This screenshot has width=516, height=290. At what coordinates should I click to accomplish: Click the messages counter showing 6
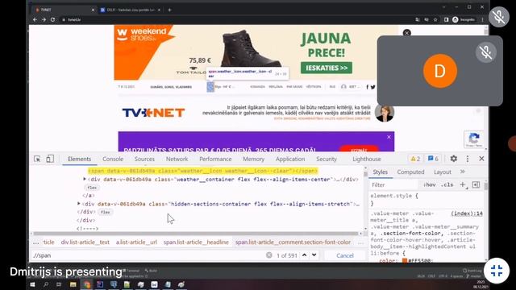(433, 159)
